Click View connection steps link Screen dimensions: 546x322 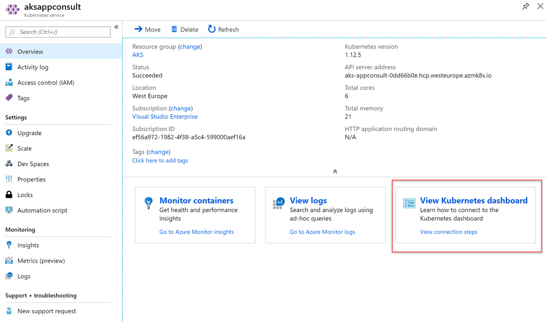click(449, 232)
